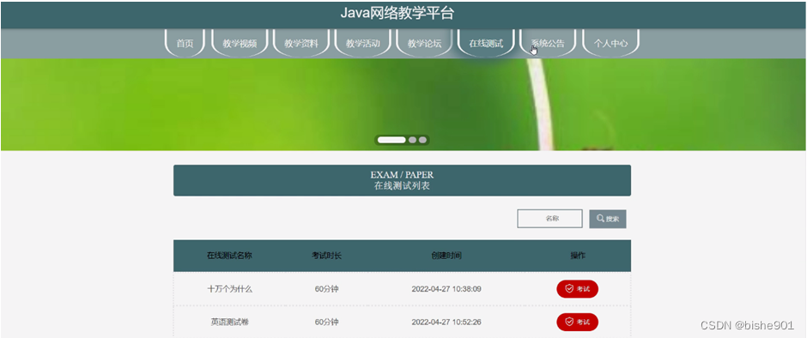Click the 创建时间 column header
This screenshot has height=338, width=807.
tap(446, 256)
